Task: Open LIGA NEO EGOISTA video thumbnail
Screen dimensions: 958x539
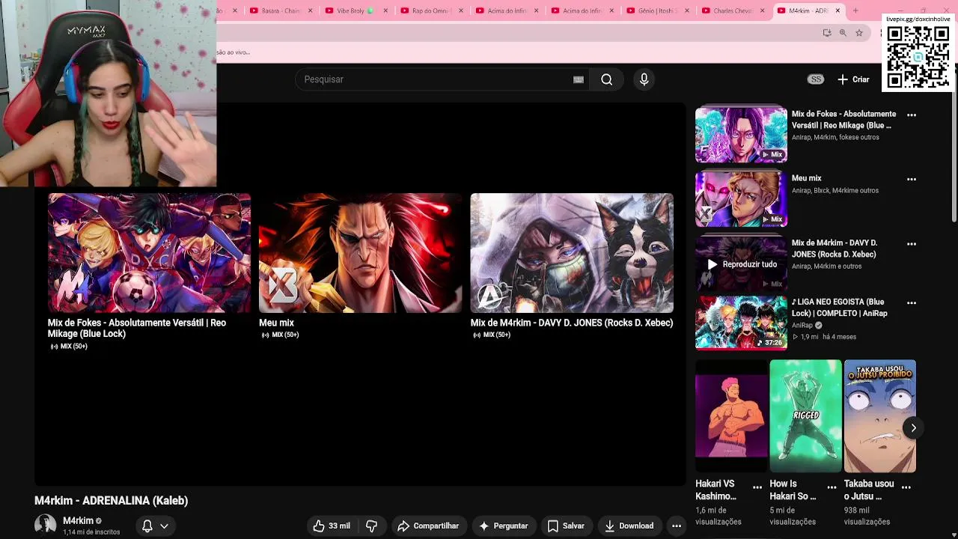Action: pos(741,323)
